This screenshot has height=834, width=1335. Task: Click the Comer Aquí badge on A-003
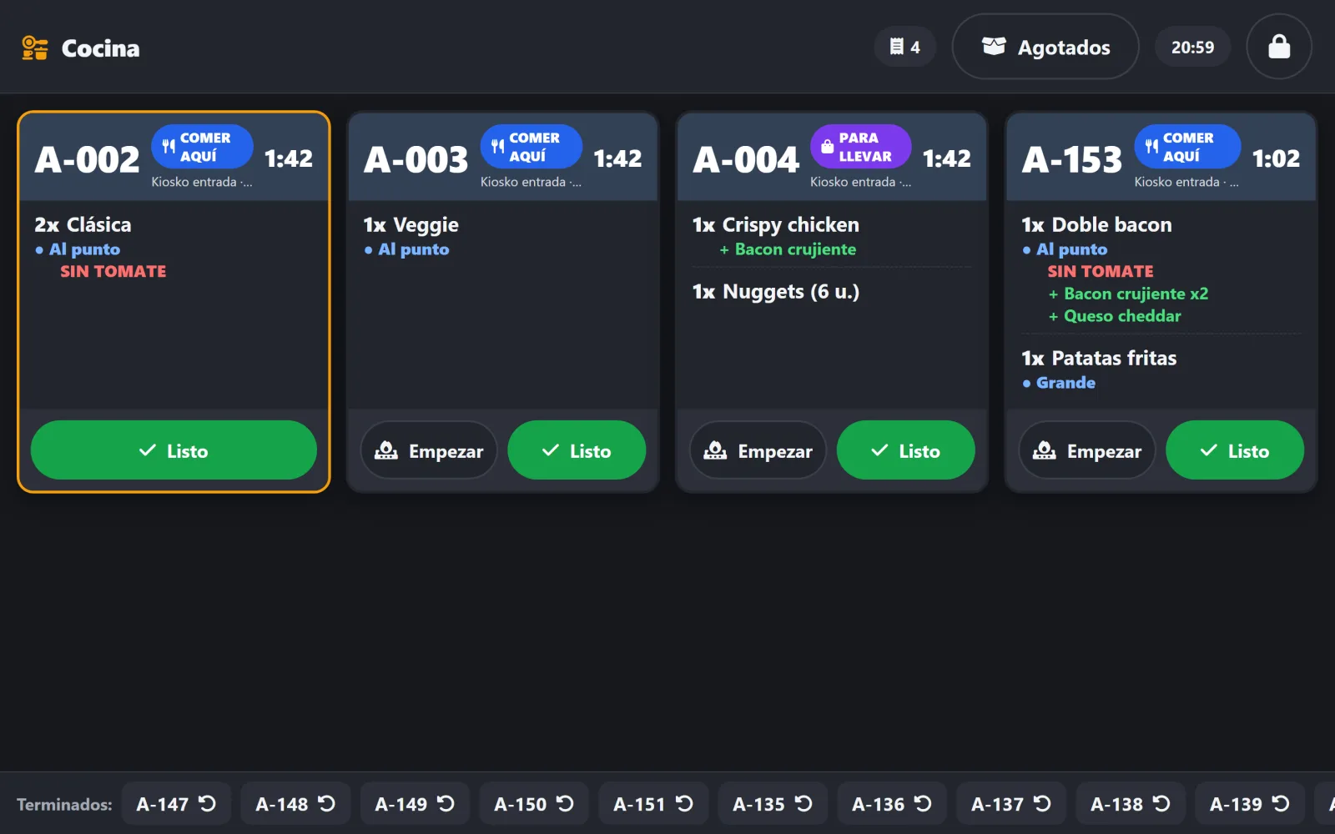point(531,147)
